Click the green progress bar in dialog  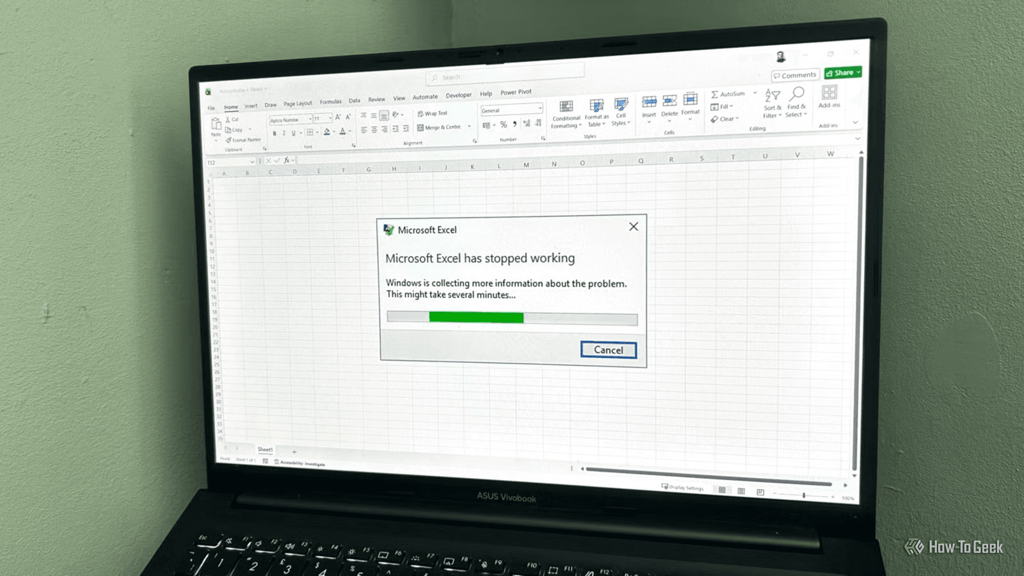476,317
